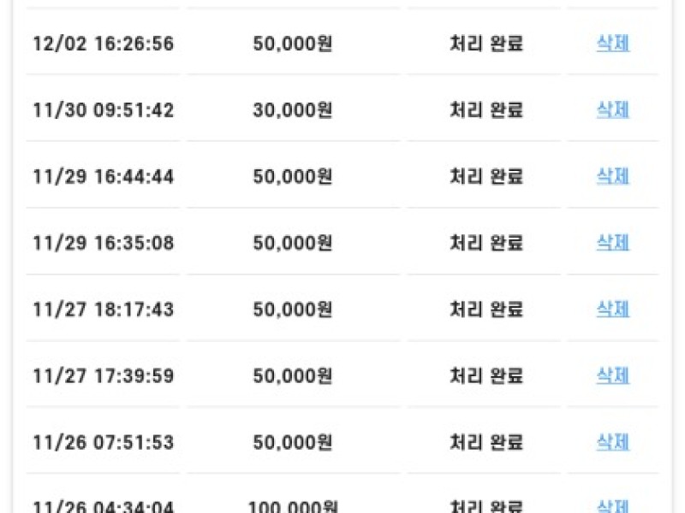Select the 11/27 17:39:59 date cell
This screenshot has width=685, height=513.
(103, 376)
